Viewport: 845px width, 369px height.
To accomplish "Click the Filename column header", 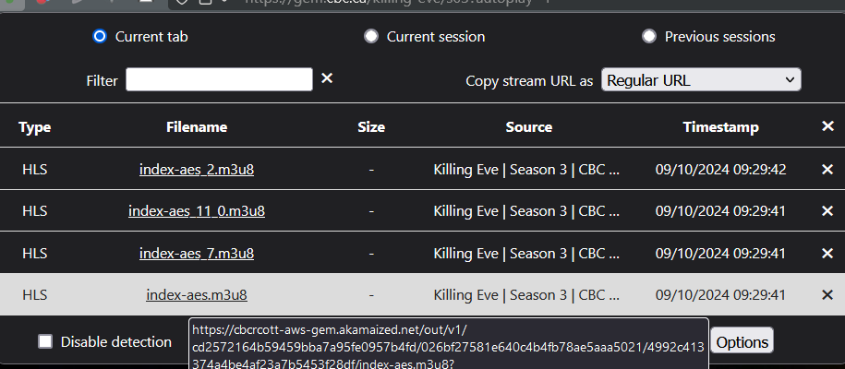I will tap(197, 127).
